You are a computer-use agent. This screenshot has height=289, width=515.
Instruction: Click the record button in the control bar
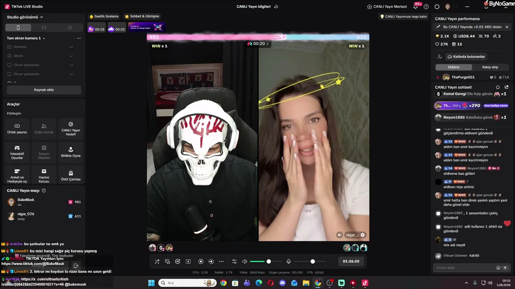coord(201,261)
